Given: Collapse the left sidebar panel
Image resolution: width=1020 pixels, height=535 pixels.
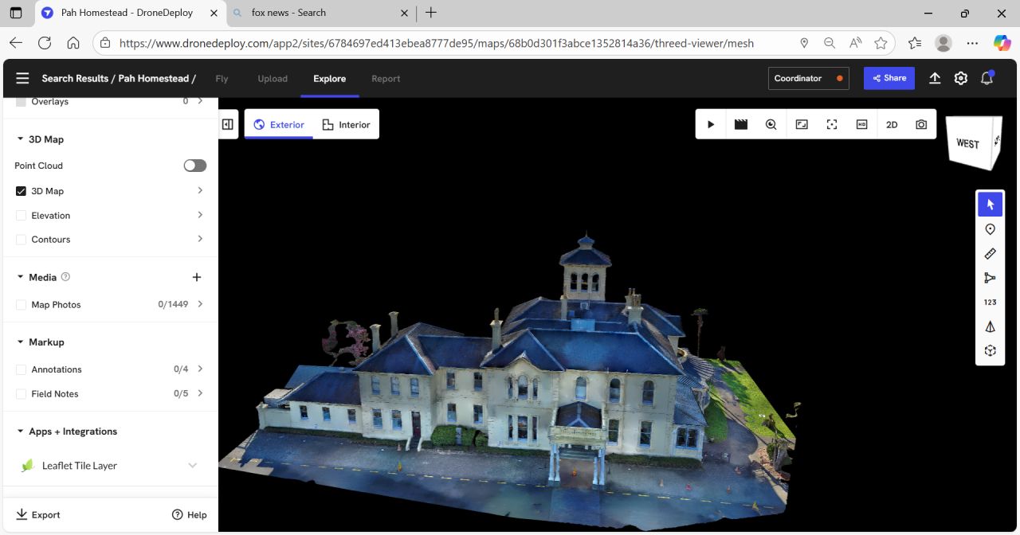Looking at the screenshot, I should [227, 124].
